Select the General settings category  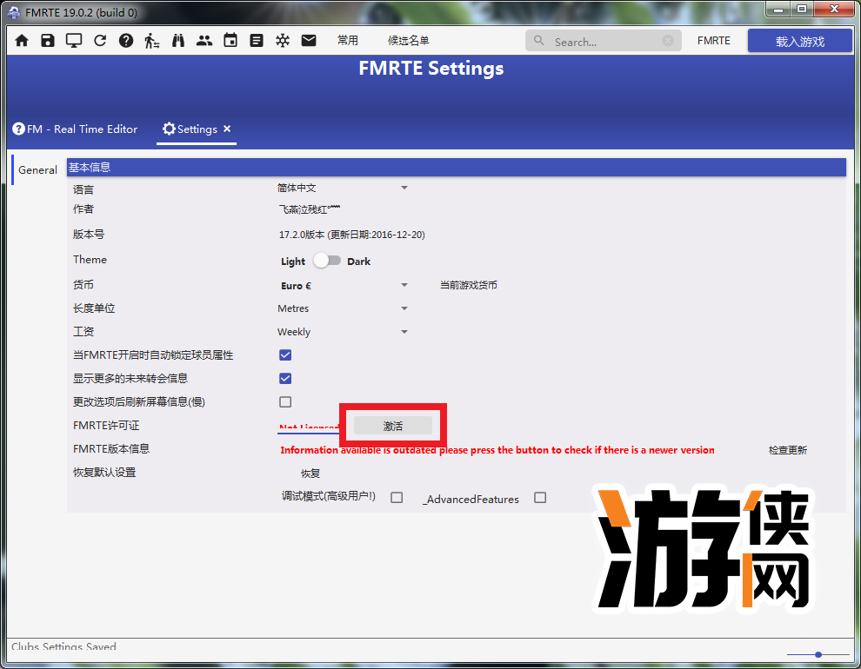[37, 170]
